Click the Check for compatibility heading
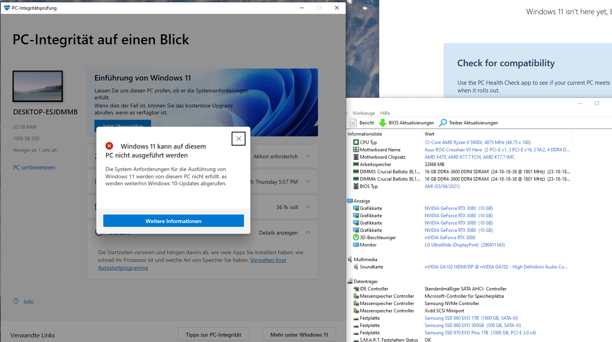This screenshot has width=612, height=342. click(506, 63)
